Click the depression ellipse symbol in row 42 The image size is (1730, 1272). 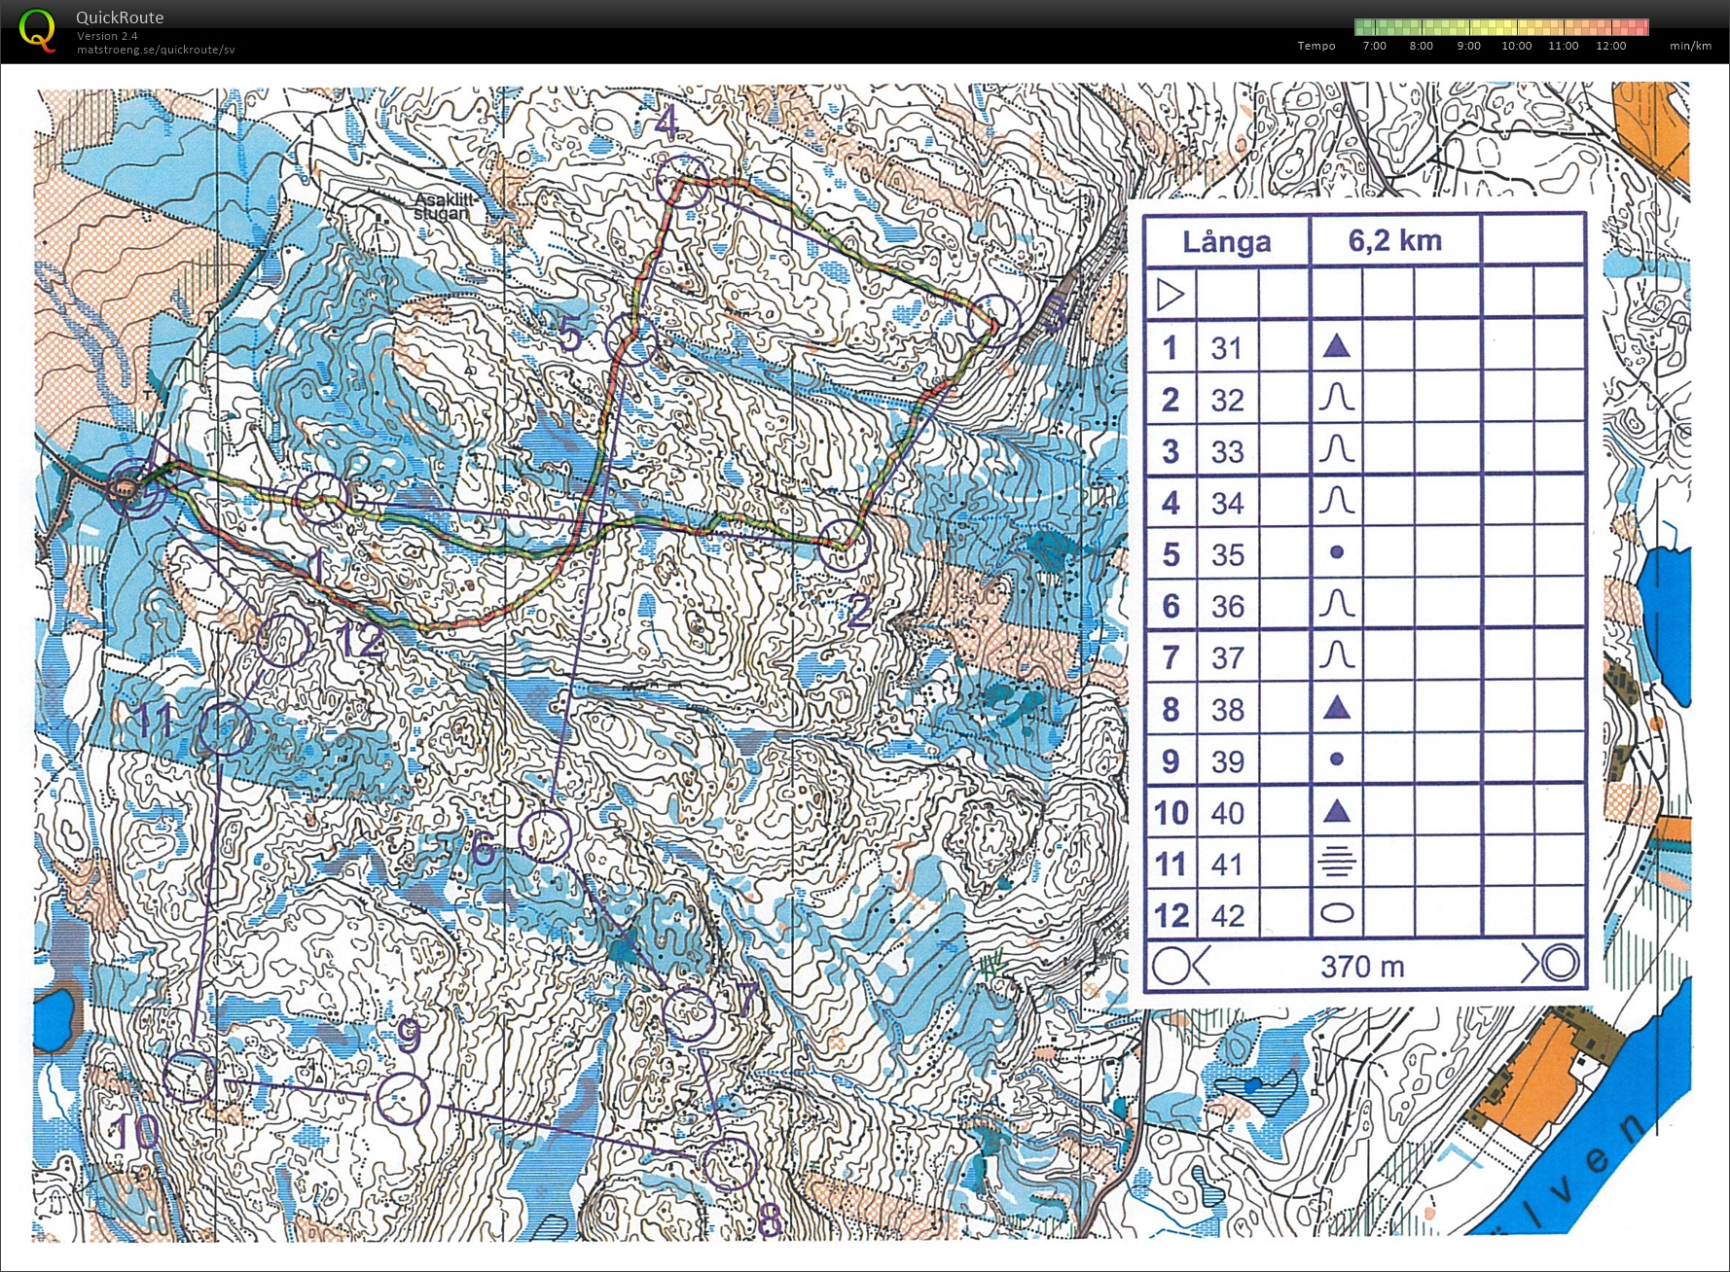pos(1337,913)
